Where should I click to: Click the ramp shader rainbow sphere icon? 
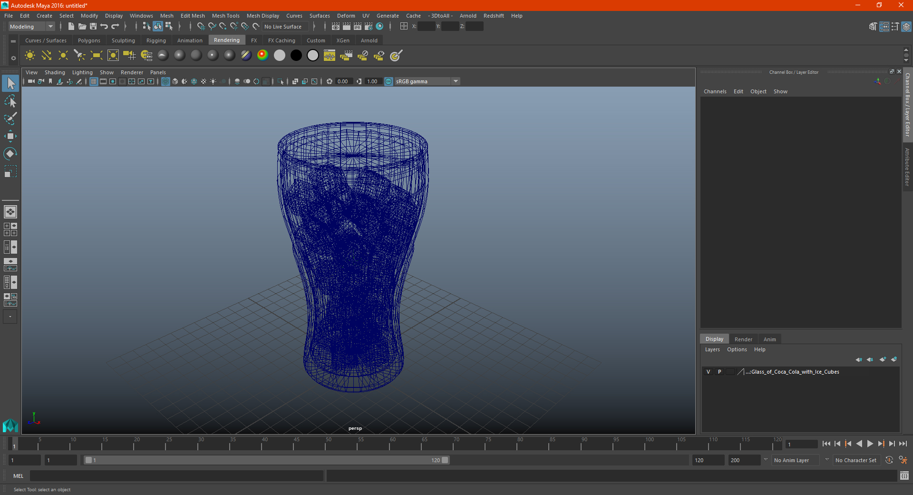pos(262,56)
